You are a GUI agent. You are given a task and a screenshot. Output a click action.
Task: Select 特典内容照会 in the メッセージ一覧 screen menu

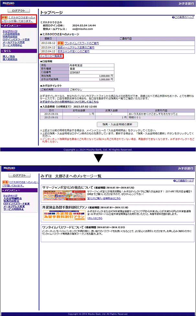click(x=12, y=201)
